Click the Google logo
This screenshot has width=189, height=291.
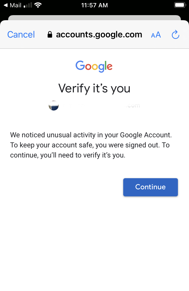pyautogui.click(x=94, y=66)
